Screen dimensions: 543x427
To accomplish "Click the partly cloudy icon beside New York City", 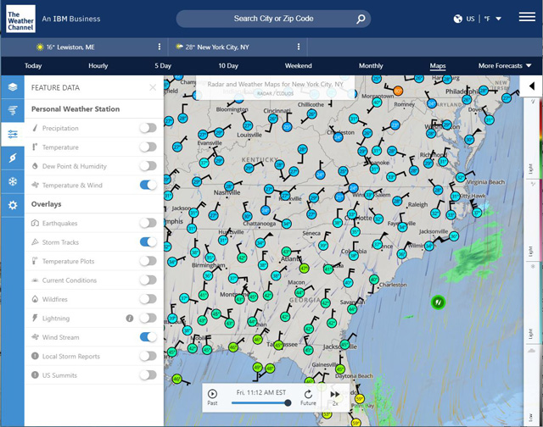I will (x=179, y=47).
